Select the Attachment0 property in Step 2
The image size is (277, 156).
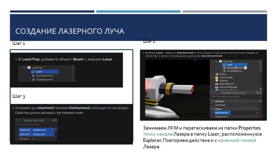point(222,113)
